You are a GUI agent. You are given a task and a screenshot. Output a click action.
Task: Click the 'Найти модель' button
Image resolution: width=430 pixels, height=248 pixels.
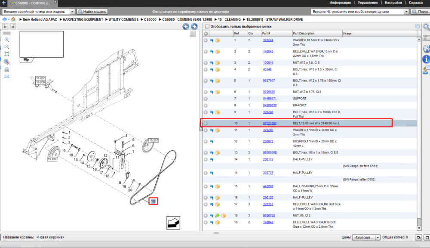click(92, 12)
